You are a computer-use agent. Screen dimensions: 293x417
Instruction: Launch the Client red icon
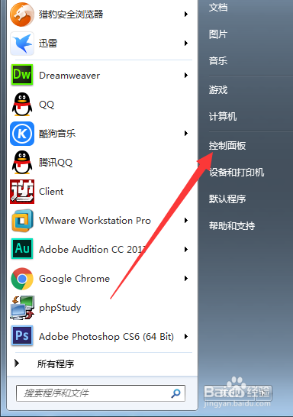[x=22, y=192]
